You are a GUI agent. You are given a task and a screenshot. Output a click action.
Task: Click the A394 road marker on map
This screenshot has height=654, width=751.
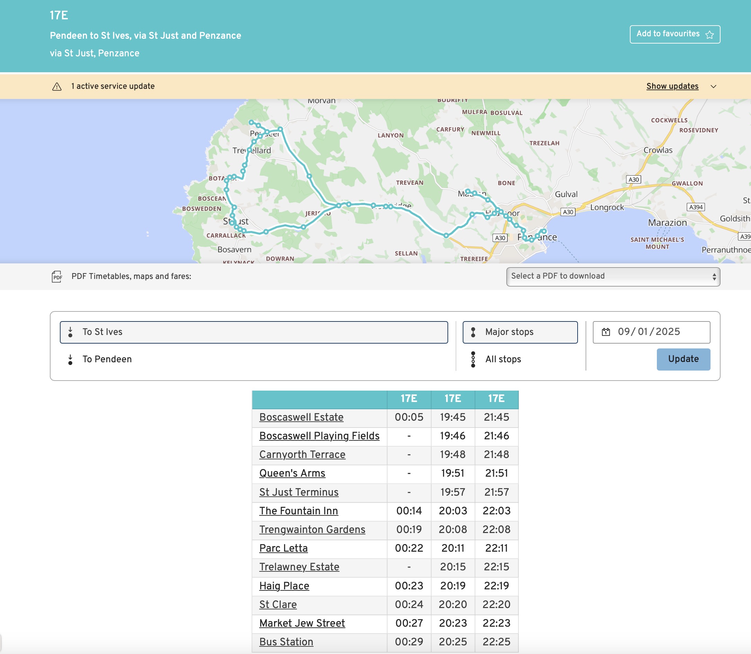[x=695, y=207]
